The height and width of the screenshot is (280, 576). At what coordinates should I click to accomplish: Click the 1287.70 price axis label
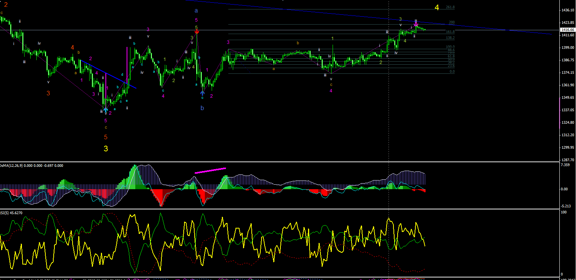click(x=568, y=160)
